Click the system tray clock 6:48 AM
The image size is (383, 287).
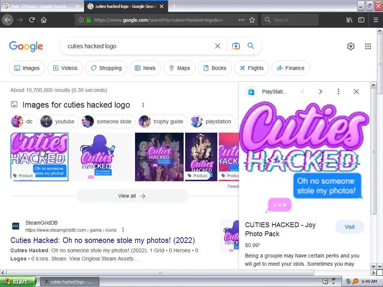369,281
